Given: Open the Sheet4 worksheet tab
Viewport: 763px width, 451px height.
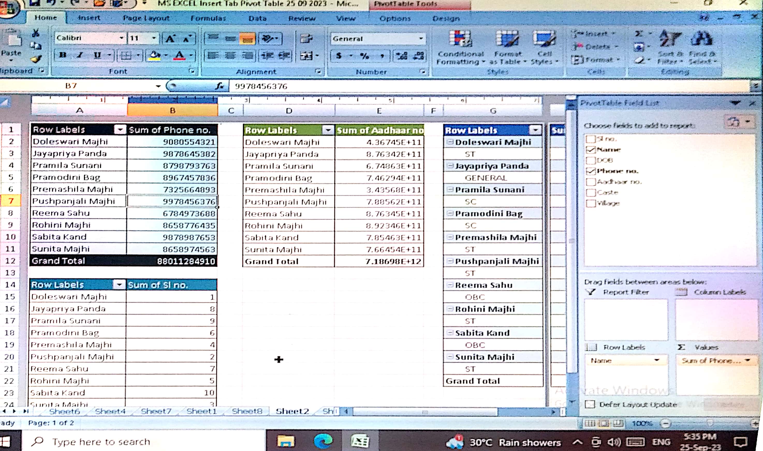Looking at the screenshot, I should (110, 411).
